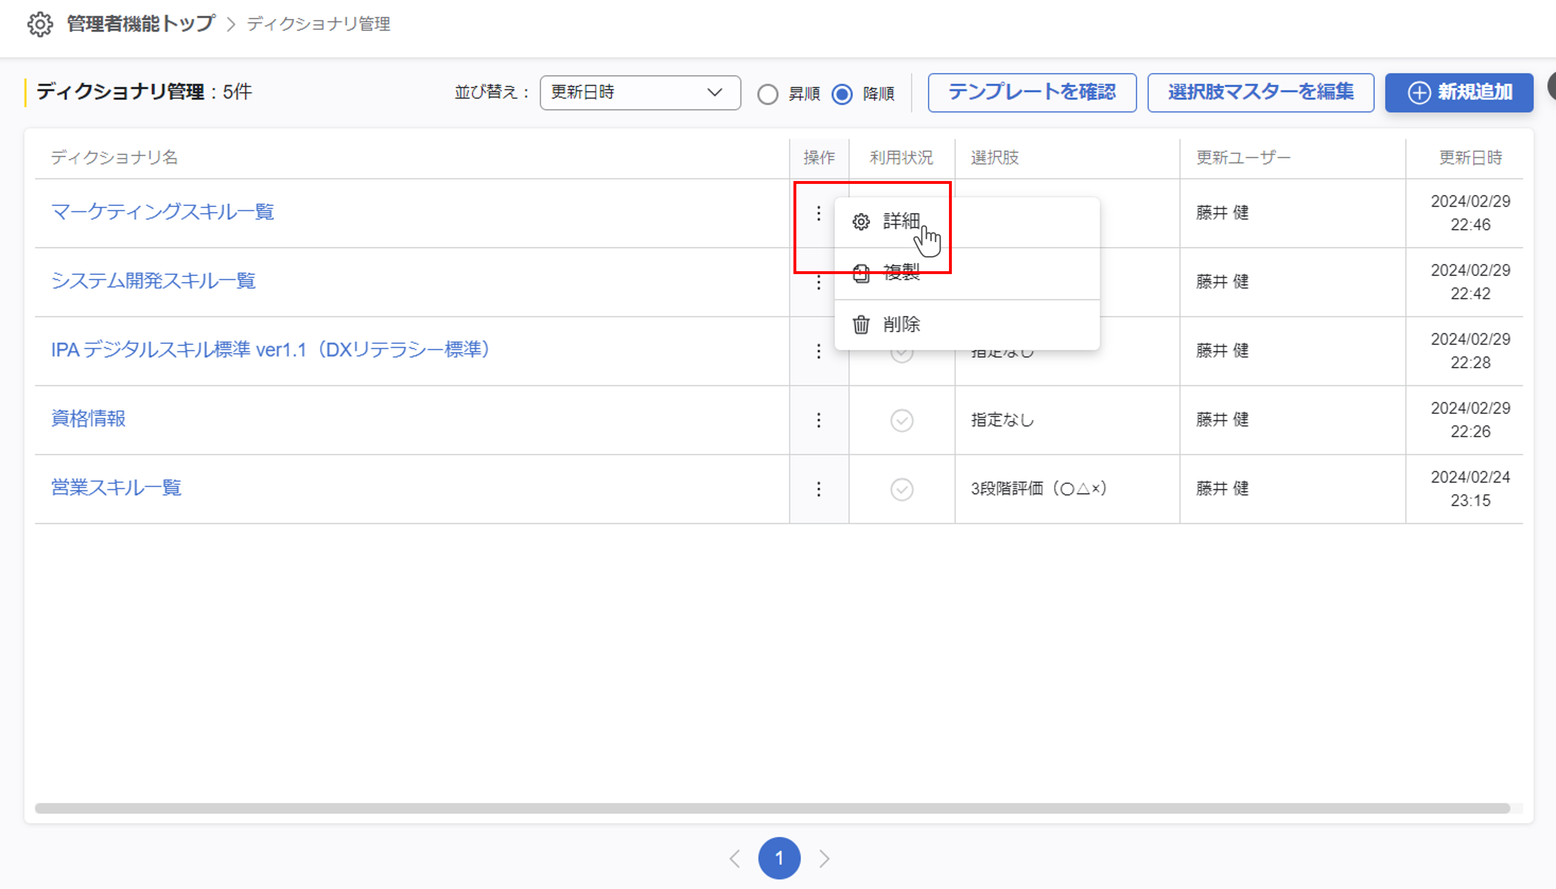
Task: Go to next page with right chevron
Action: point(824,858)
